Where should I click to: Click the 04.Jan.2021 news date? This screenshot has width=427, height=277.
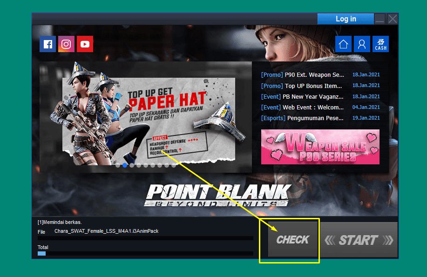pos(366,107)
